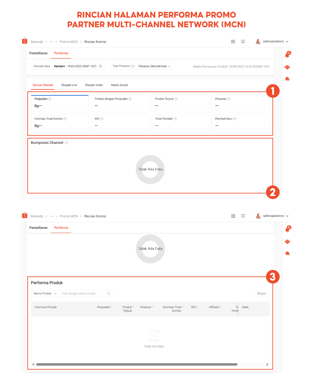This screenshot has height=385, width=313.
Task: Open the chatbot assistant icon in right sidebar
Action: tap(287, 67)
